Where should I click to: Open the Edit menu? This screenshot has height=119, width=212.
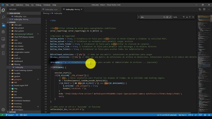12,5
